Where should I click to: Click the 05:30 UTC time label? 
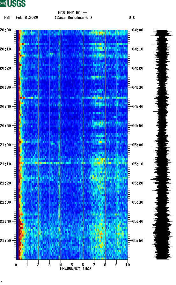pos(138,202)
